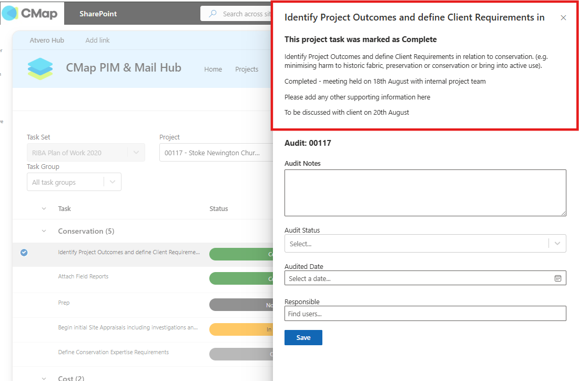Click the CMap logo icon
Viewport: 579px width, 381px height.
(x=9, y=14)
